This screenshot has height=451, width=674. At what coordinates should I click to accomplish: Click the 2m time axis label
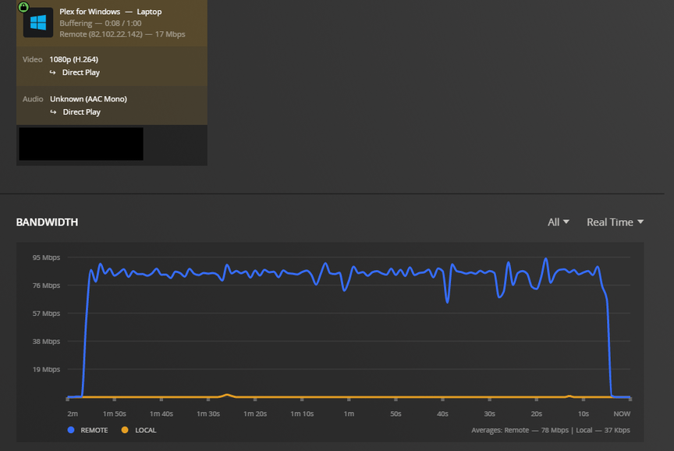(73, 414)
